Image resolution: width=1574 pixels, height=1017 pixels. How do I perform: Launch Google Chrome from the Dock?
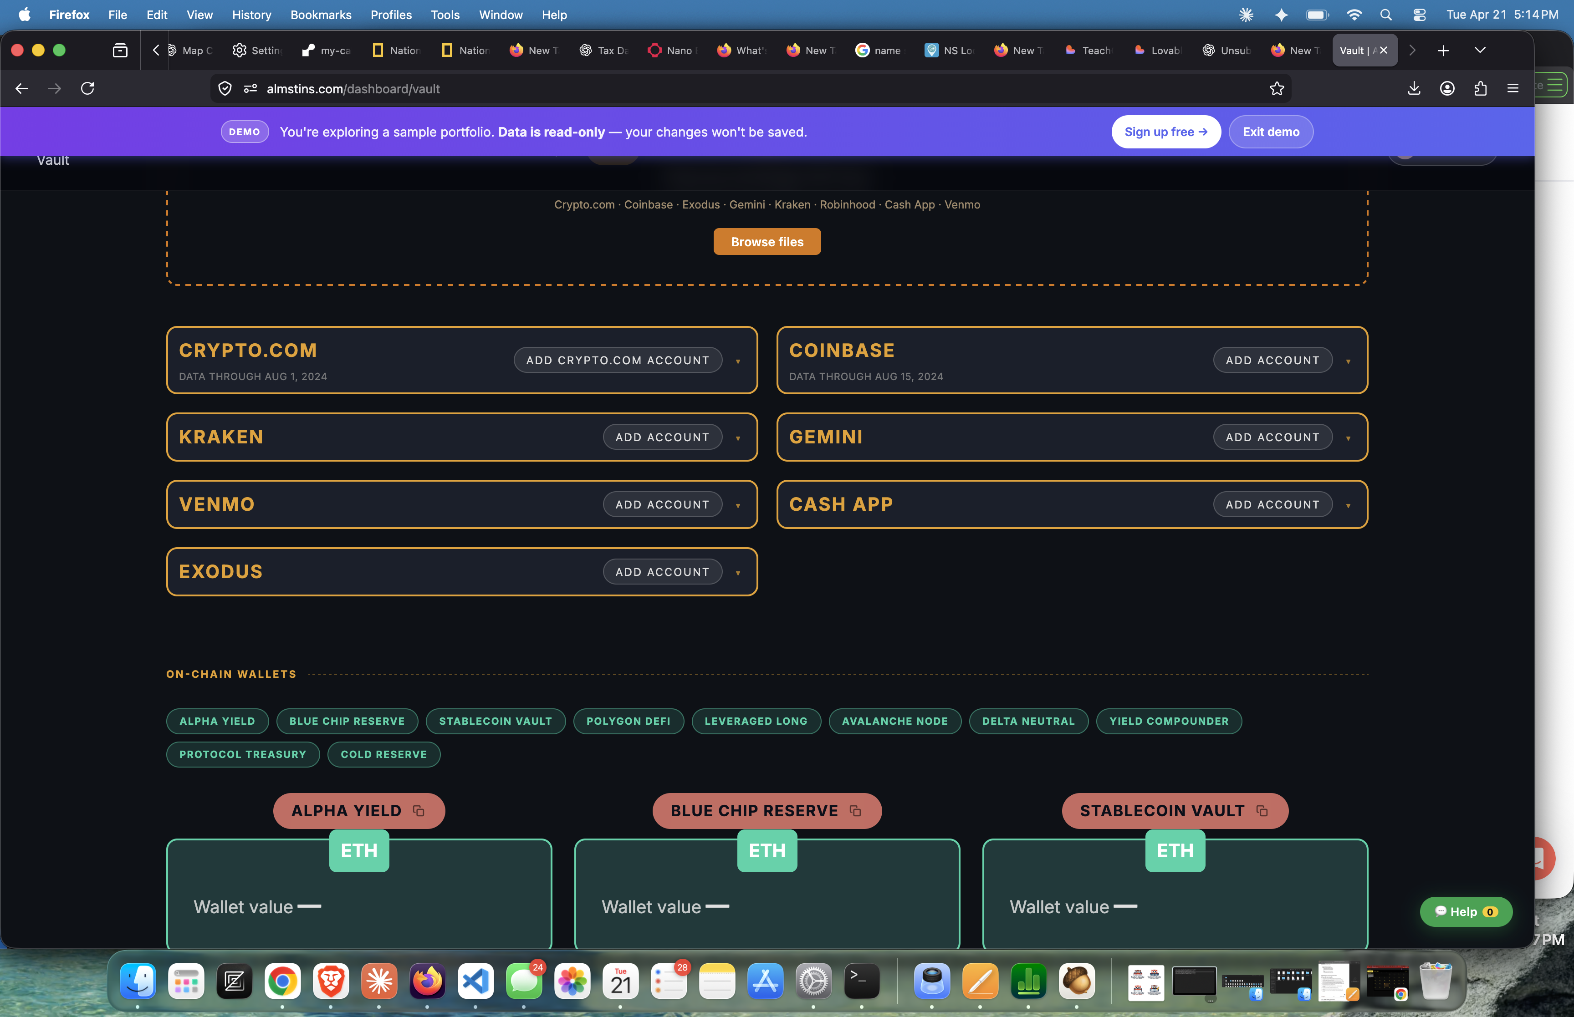(283, 981)
